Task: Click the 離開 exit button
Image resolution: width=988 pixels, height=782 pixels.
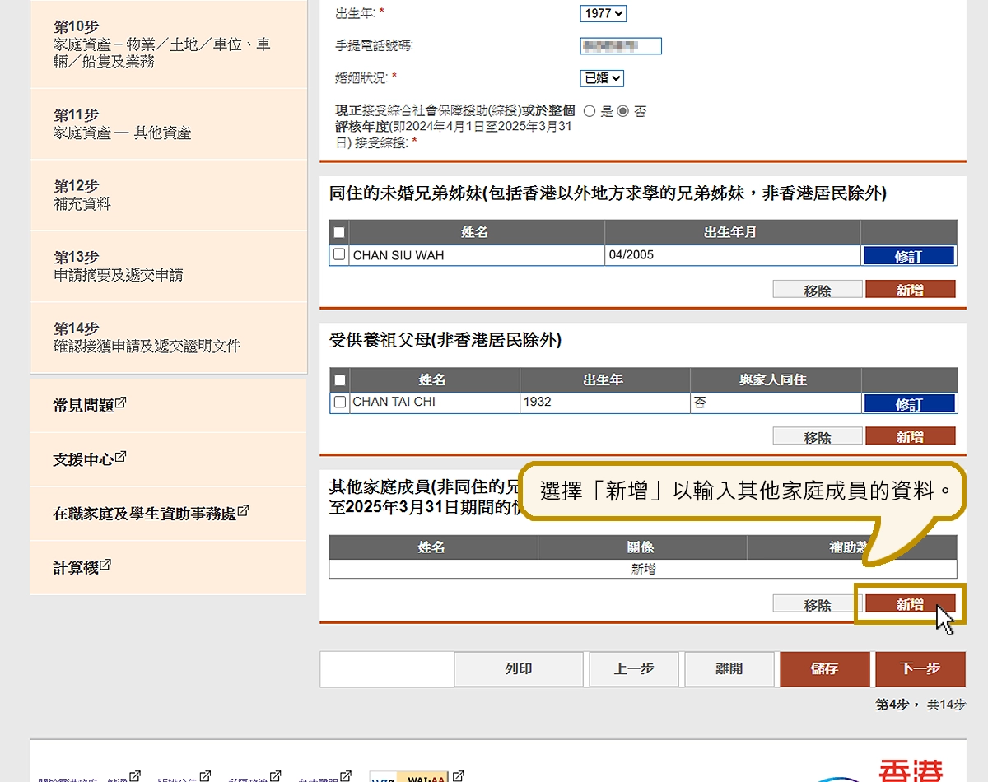Action: click(x=729, y=669)
